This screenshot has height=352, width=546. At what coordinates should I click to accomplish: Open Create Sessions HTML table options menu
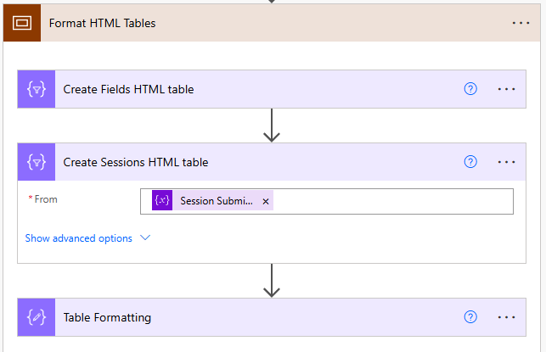point(507,162)
